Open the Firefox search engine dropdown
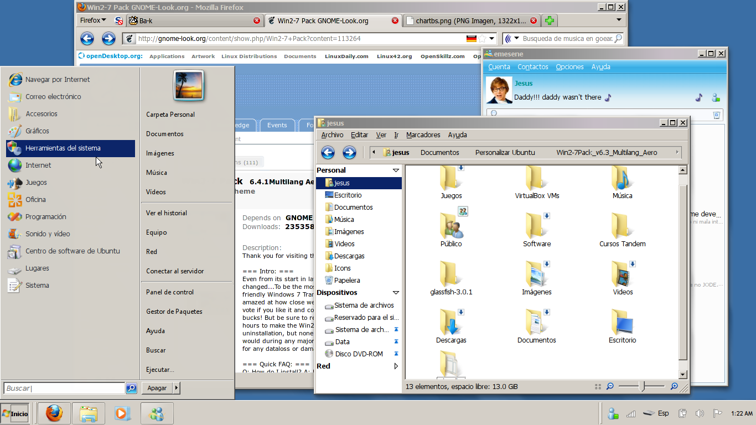This screenshot has width=756, height=425. tap(512, 39)
